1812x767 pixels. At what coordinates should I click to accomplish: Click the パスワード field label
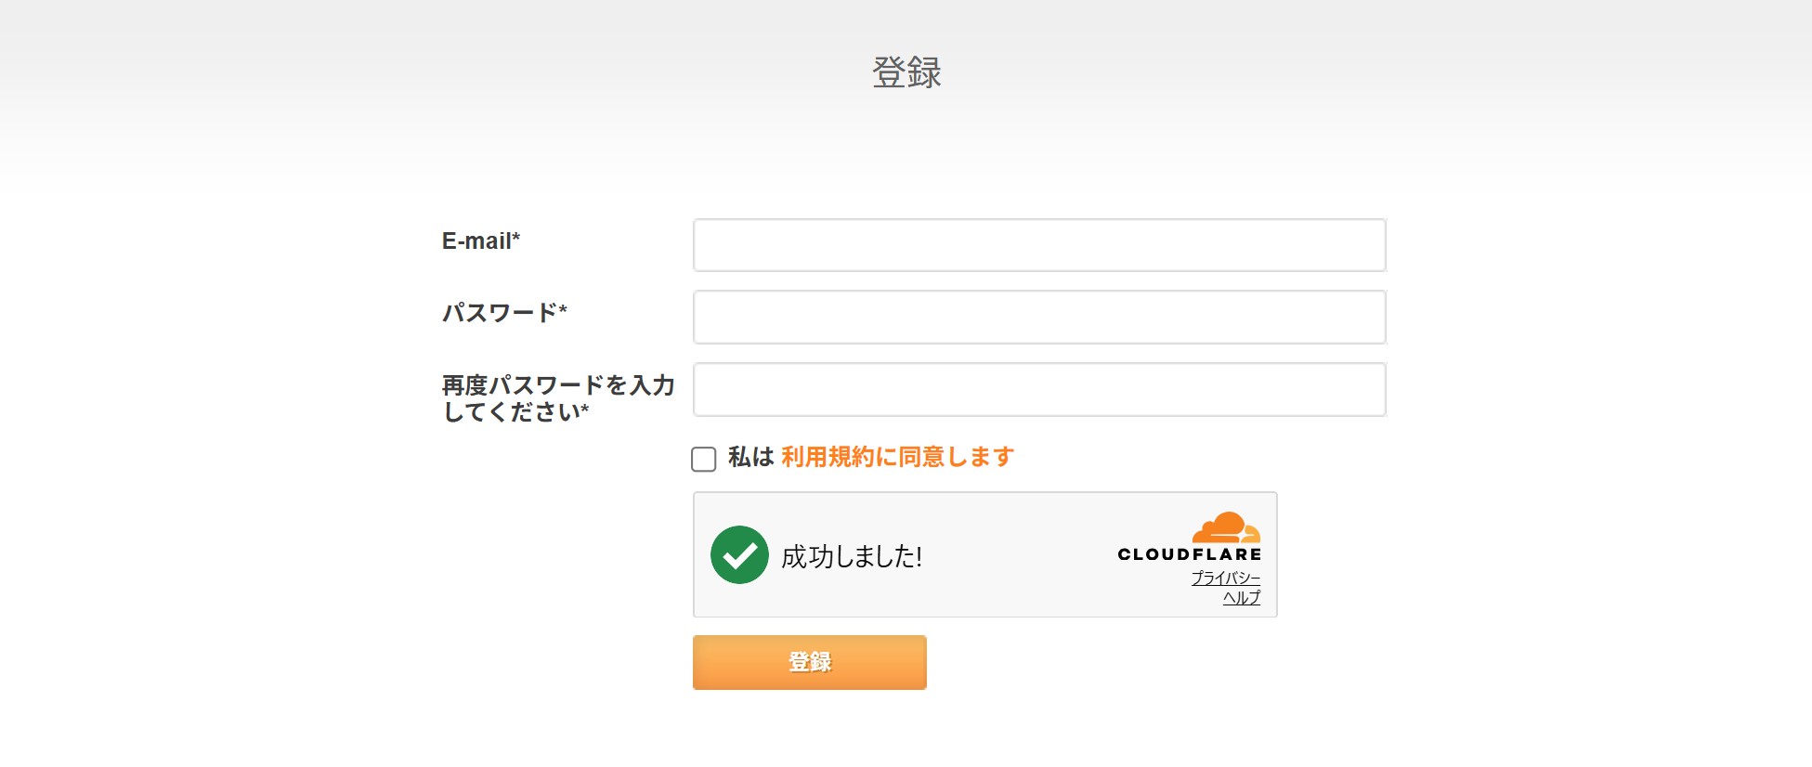(500, 313)
